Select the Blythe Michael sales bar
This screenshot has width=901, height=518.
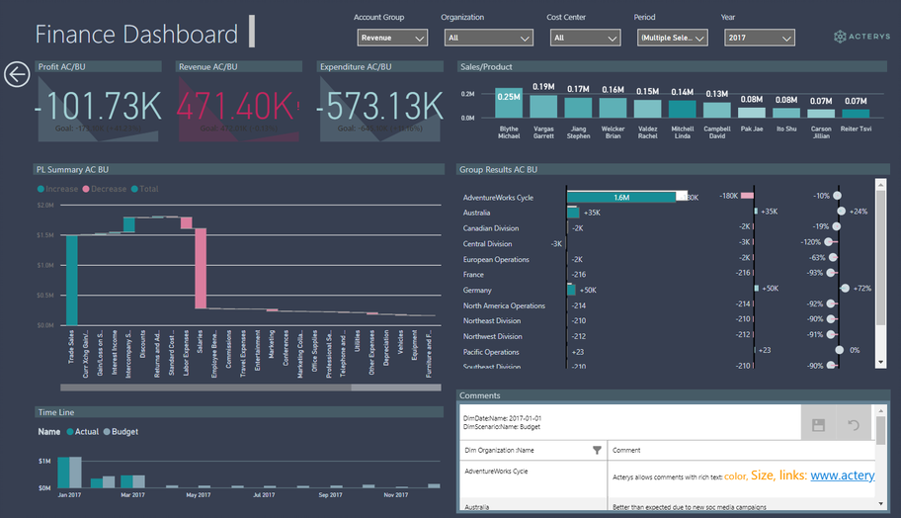(x=509, y=104)
